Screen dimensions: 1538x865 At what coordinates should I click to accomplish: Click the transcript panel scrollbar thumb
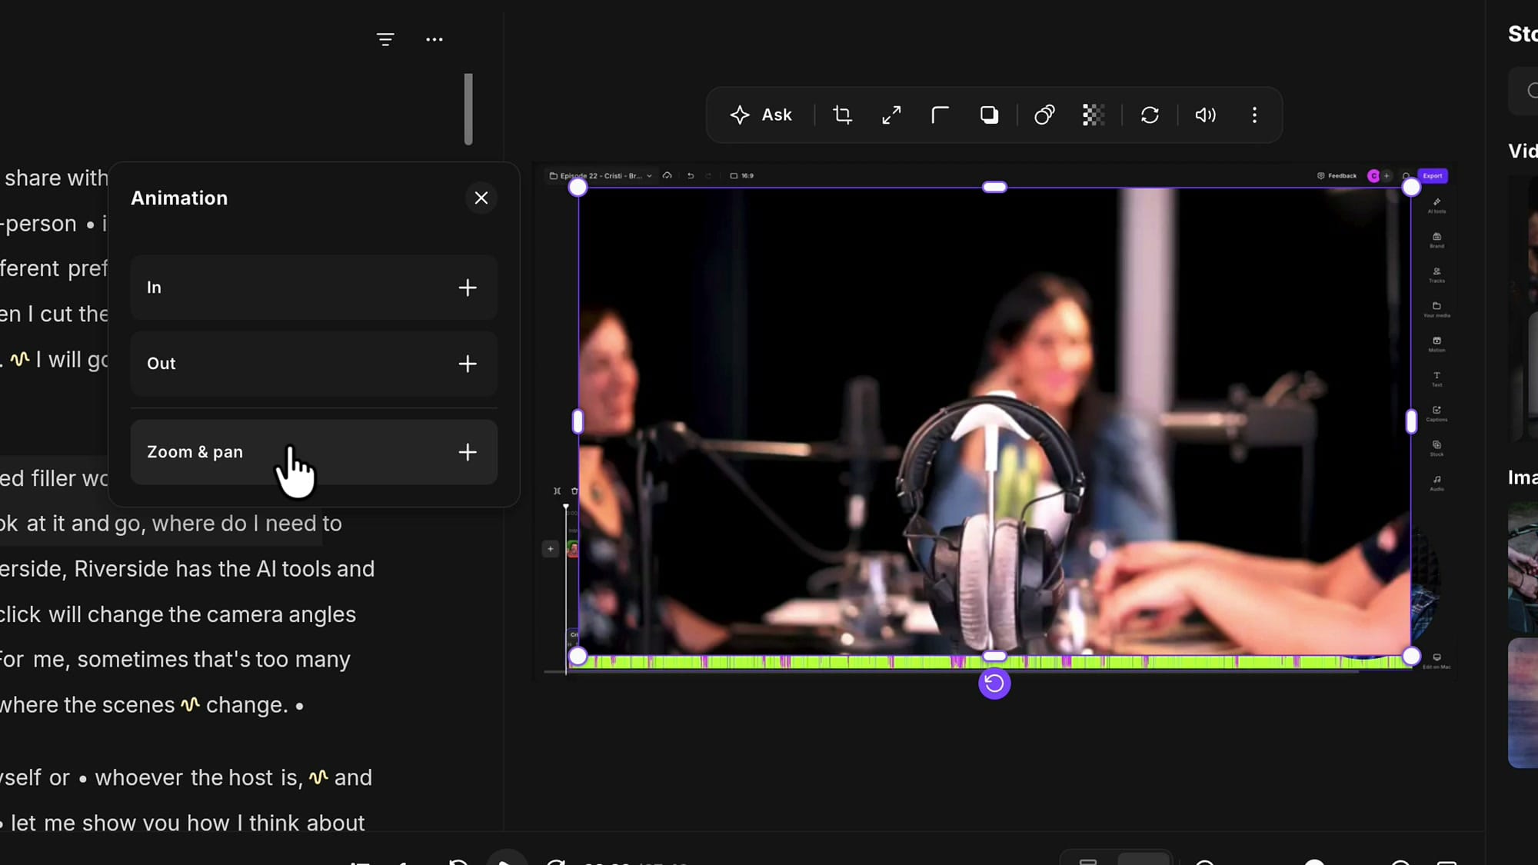pos(468,109)
